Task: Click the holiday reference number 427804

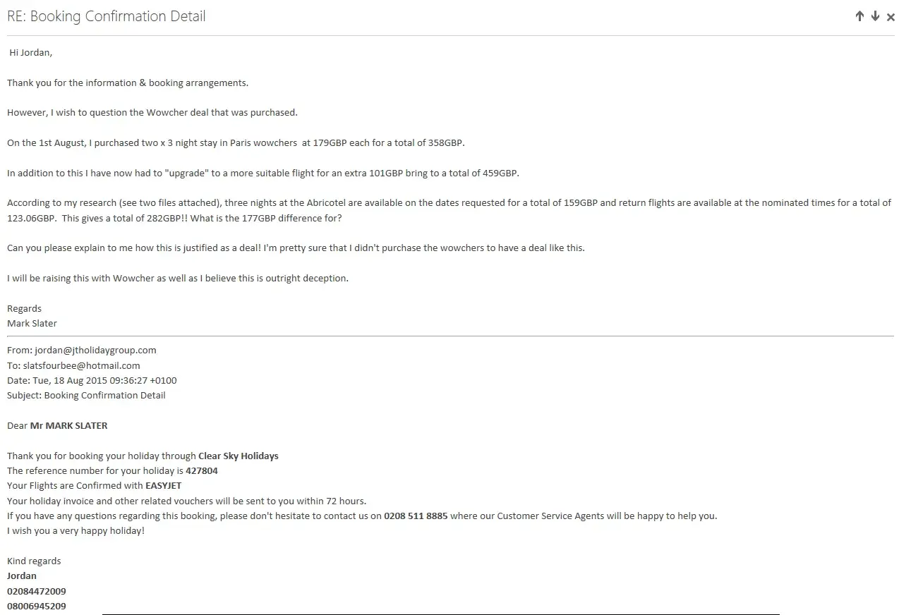Action: pos(202,470)
